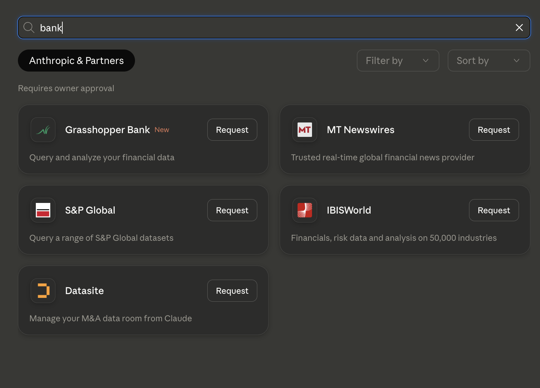Request access to Grasshopper Bank
Screen dimensions: 540x388
pos(232,130)
